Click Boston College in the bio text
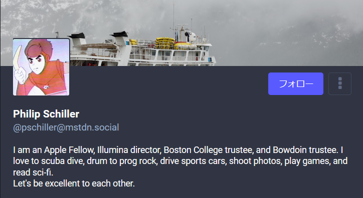 coord(193,150)
